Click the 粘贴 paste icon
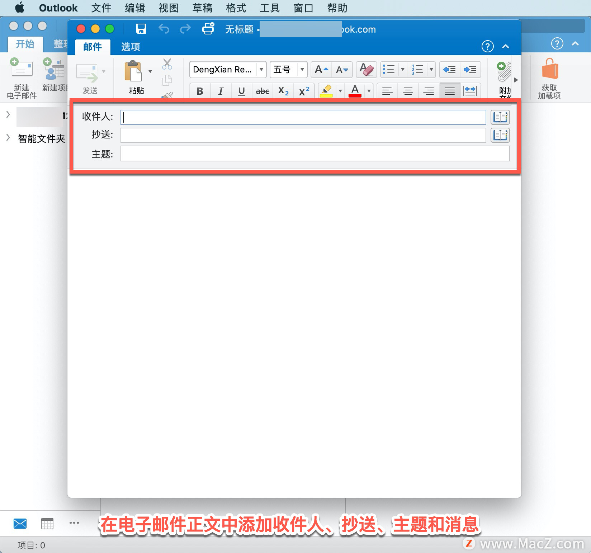The width and height of the screenshot is (591, 553). click(134, 72)
